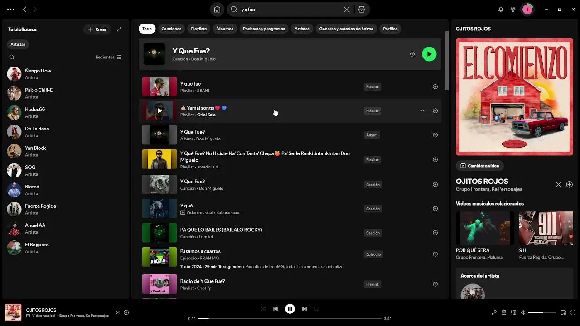
Task: Play the top result Y Que Fue?
Action: click(x=429, y=54)
